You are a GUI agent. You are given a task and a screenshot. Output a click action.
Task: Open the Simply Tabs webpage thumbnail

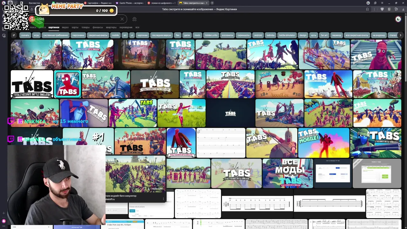pyautogui.click(x=377, y=173)
